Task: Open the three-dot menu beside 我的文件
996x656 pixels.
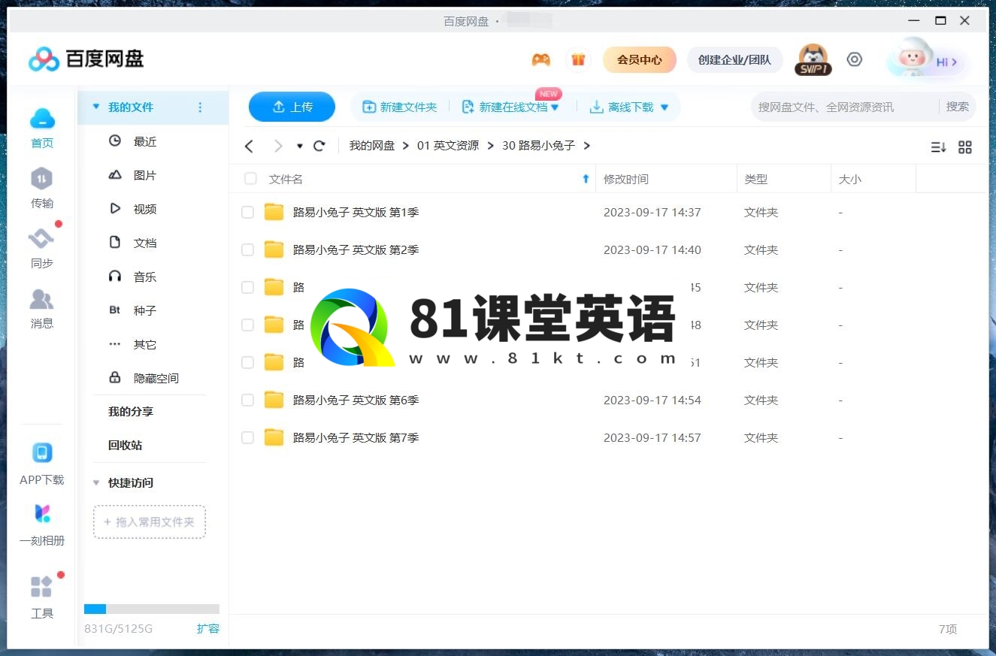Action: pyautogui.click(x=200, y=107)
